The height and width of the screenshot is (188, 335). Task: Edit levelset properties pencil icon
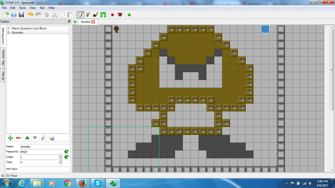tap(44, 138)
